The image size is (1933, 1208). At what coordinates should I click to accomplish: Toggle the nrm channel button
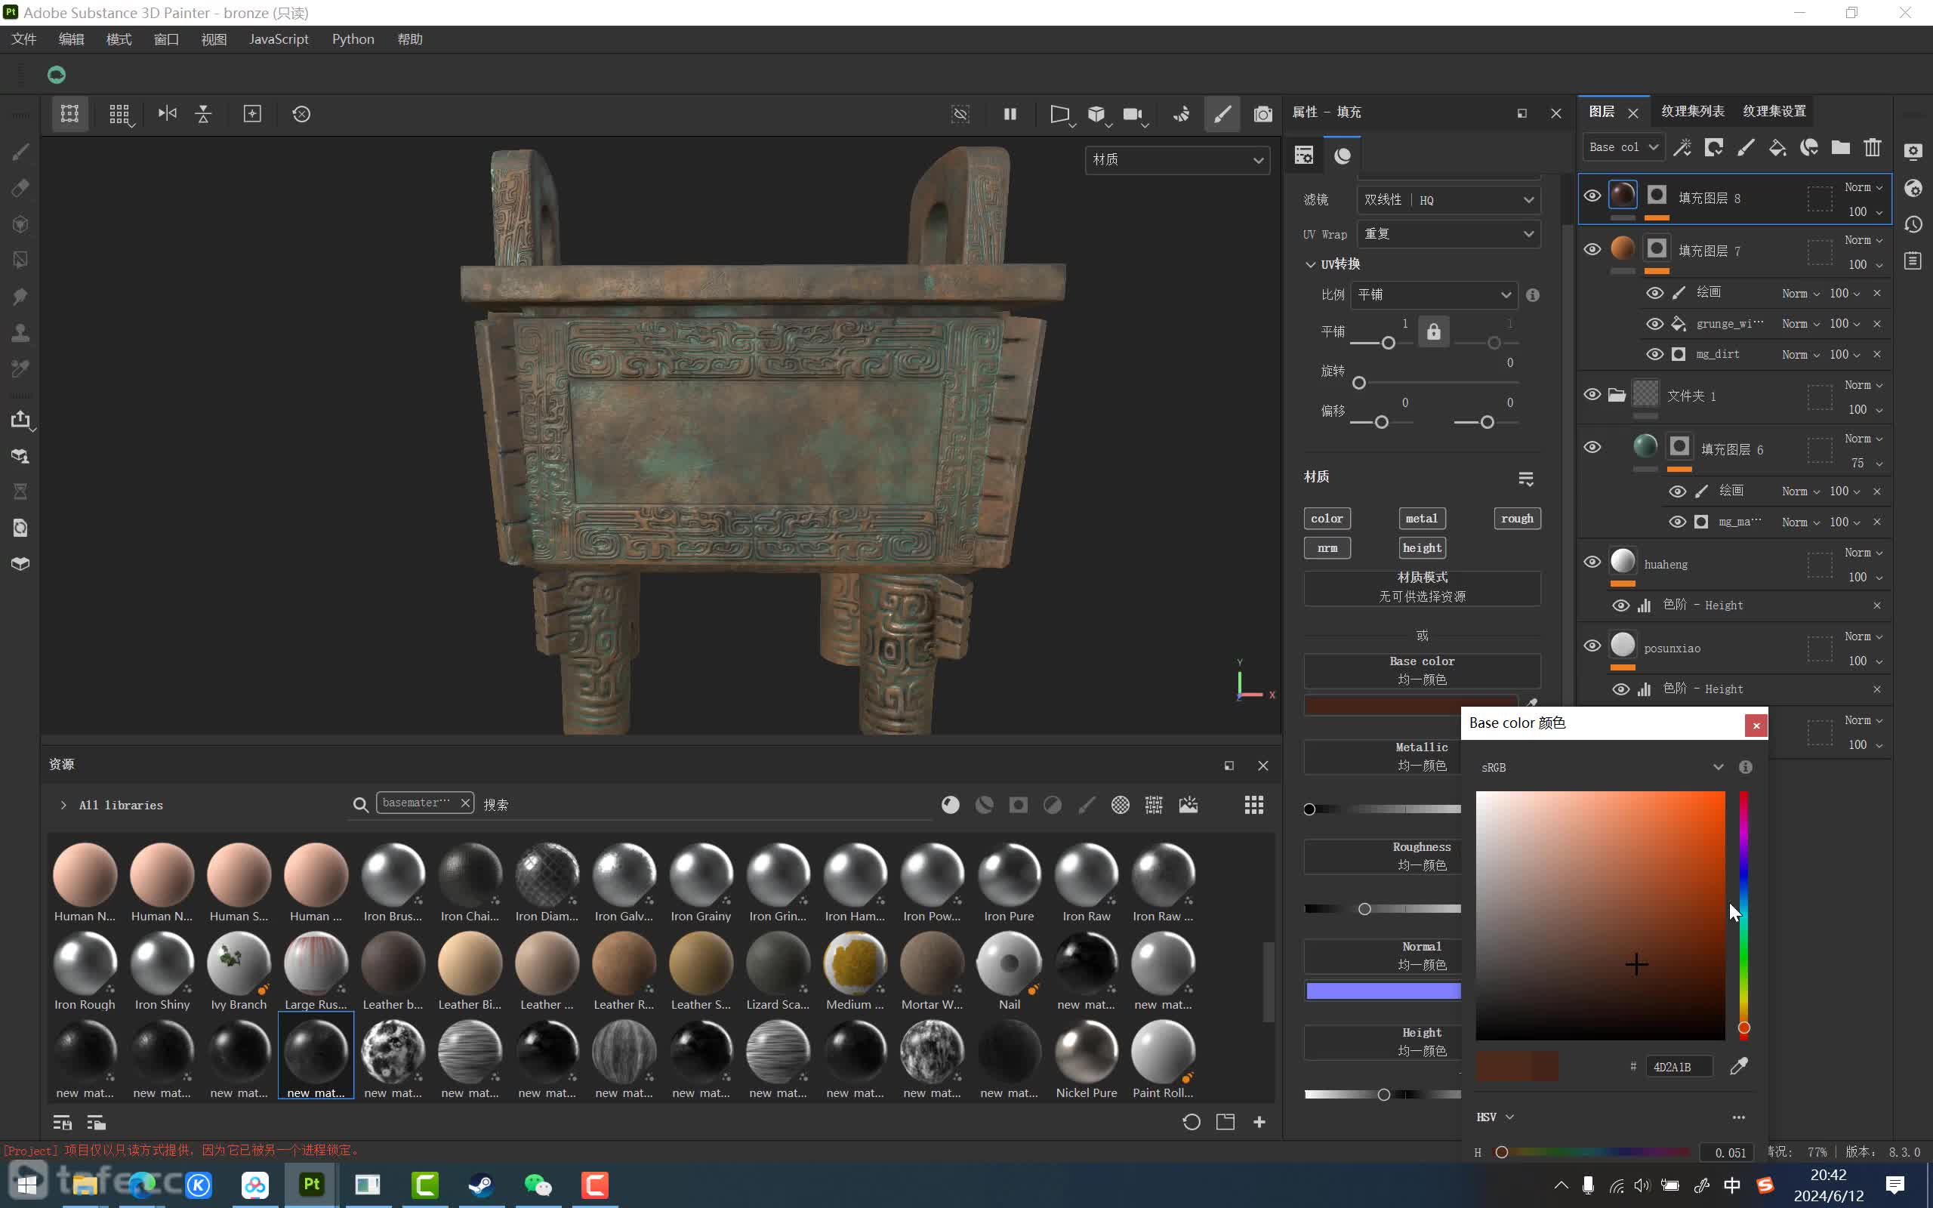[1327, 548]
